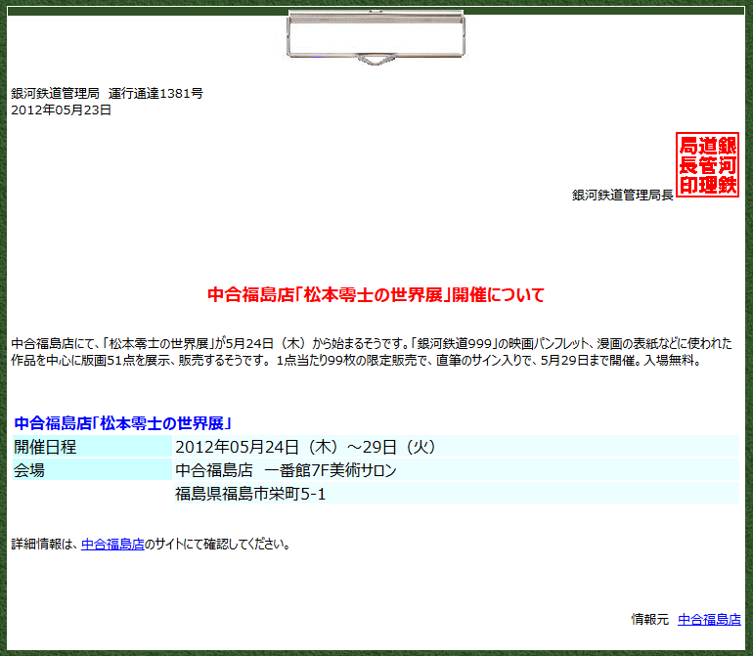Select the 会場 table header cell
Viewport: 753px width, 656px height.
[x=92, y=469]
